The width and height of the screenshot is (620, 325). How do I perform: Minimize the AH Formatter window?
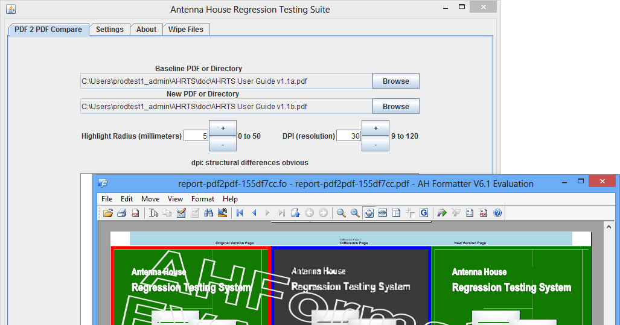coord(564,182)
